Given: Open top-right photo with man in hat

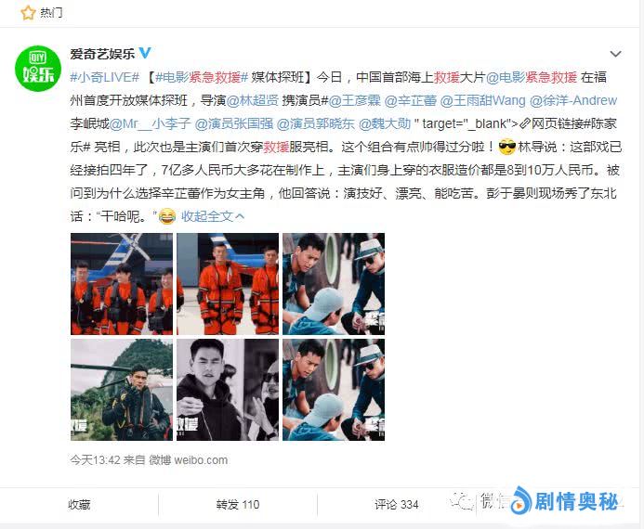Looking at the screenshot, I should point(334,284).
